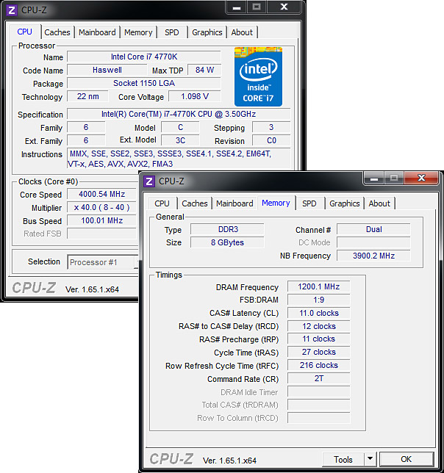Open About tab in the back window
The image size is (444, 473).
[242, 32]
